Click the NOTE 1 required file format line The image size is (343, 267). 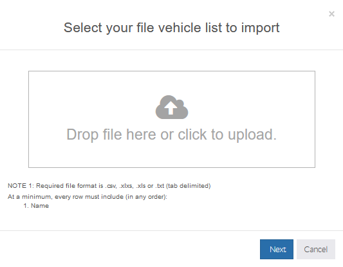[109, 186]
